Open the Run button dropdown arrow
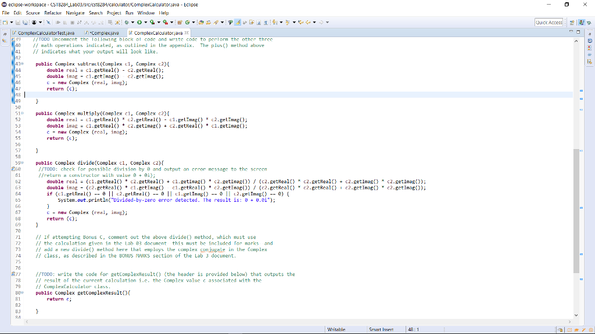Screen dimensions: 595x334 pyautogui.click(x=145, y=21)
